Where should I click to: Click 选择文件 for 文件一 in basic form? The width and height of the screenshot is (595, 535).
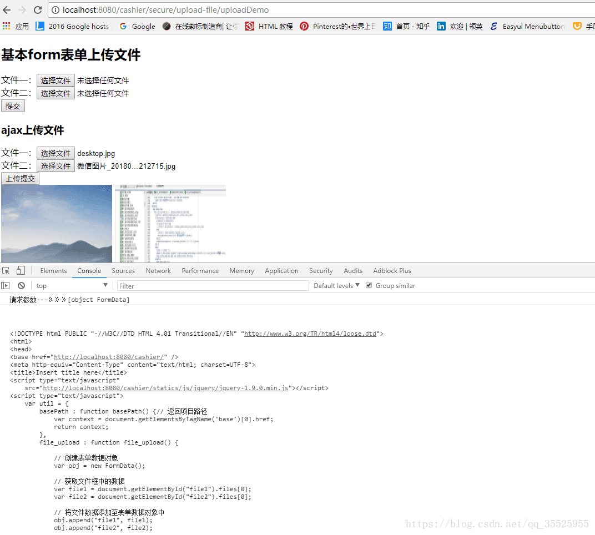(56, 80)
